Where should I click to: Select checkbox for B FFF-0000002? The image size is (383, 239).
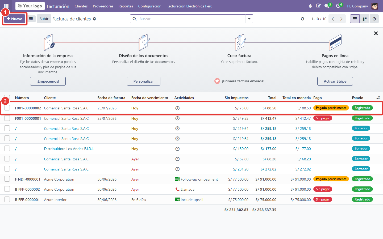[7, 189]
